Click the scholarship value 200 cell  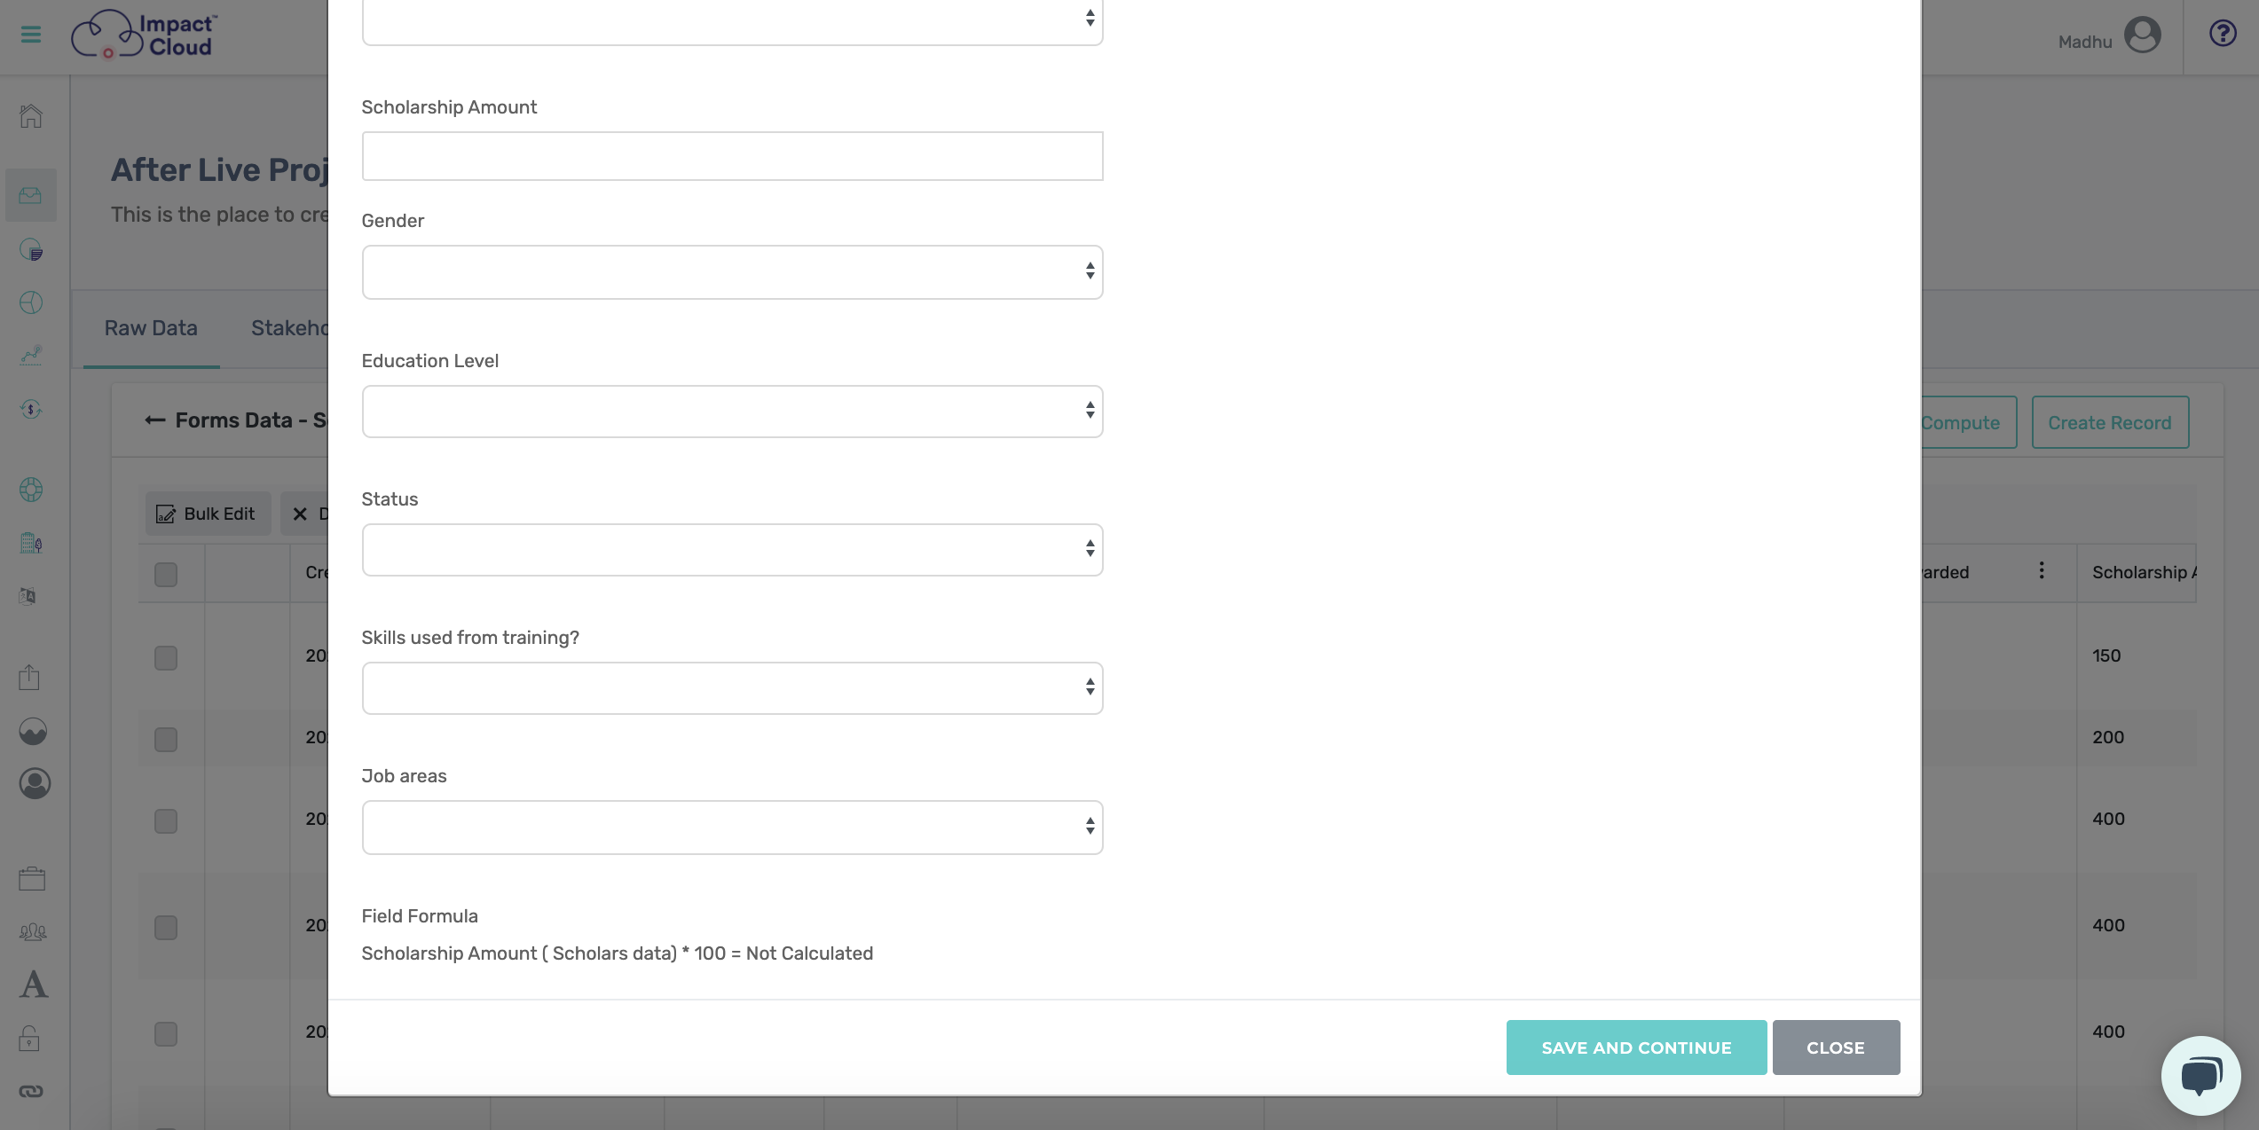[x=2137, y=738]
